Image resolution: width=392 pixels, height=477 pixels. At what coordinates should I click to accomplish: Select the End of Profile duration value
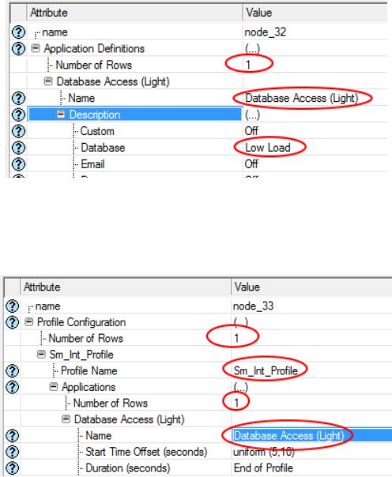pyautogui.click(x=263, y=468)
